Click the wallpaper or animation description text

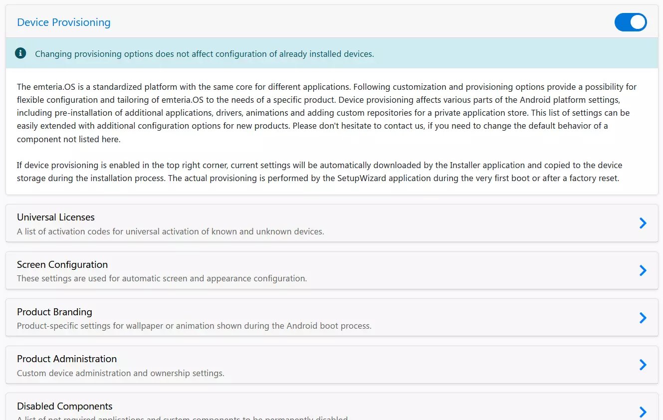pyautogui.click(x=194, y=326)
